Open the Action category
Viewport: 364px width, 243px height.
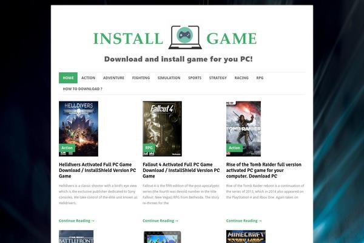click(88, 78)
